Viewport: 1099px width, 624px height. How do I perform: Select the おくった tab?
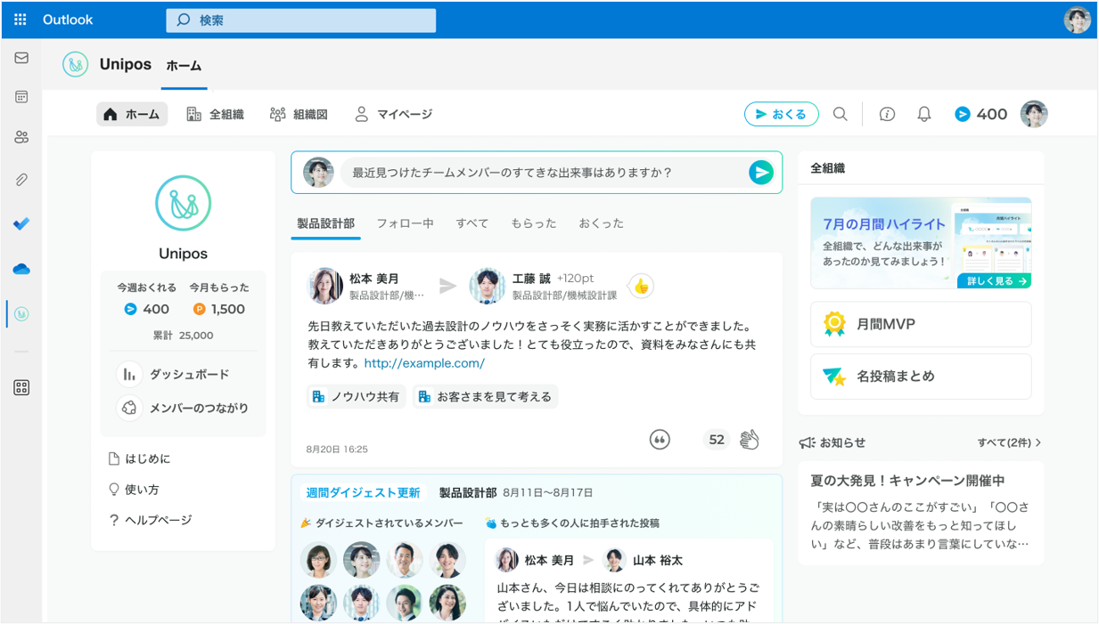(x=602, y=223)
